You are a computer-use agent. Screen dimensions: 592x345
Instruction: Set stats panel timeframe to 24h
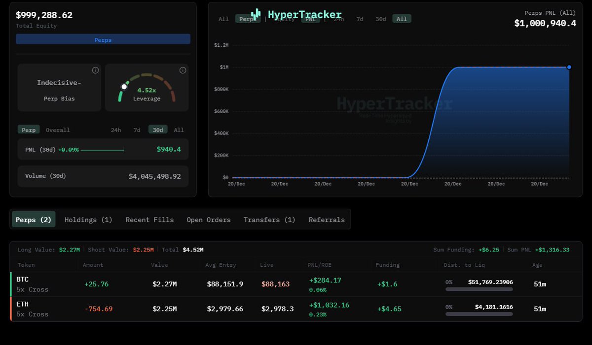pyautogui.click(x=115, y=130)
